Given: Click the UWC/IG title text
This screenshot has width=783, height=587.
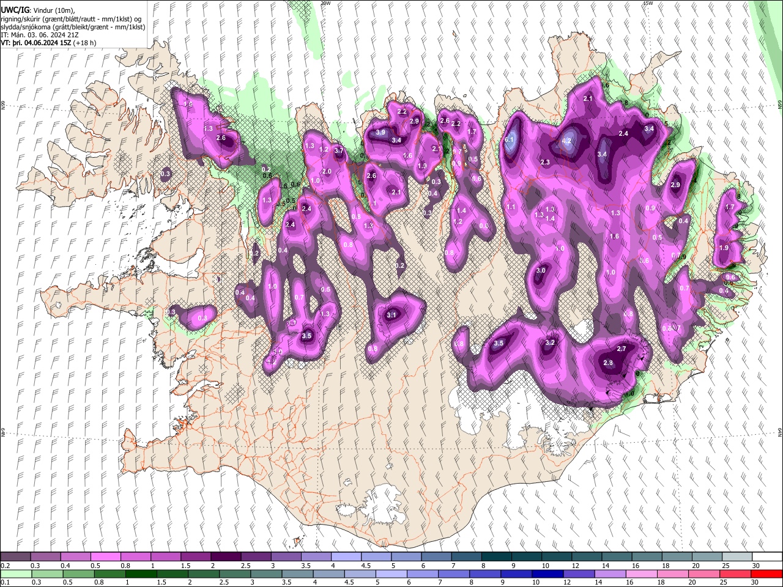Looking at the screenshot, I should point(15,10).
